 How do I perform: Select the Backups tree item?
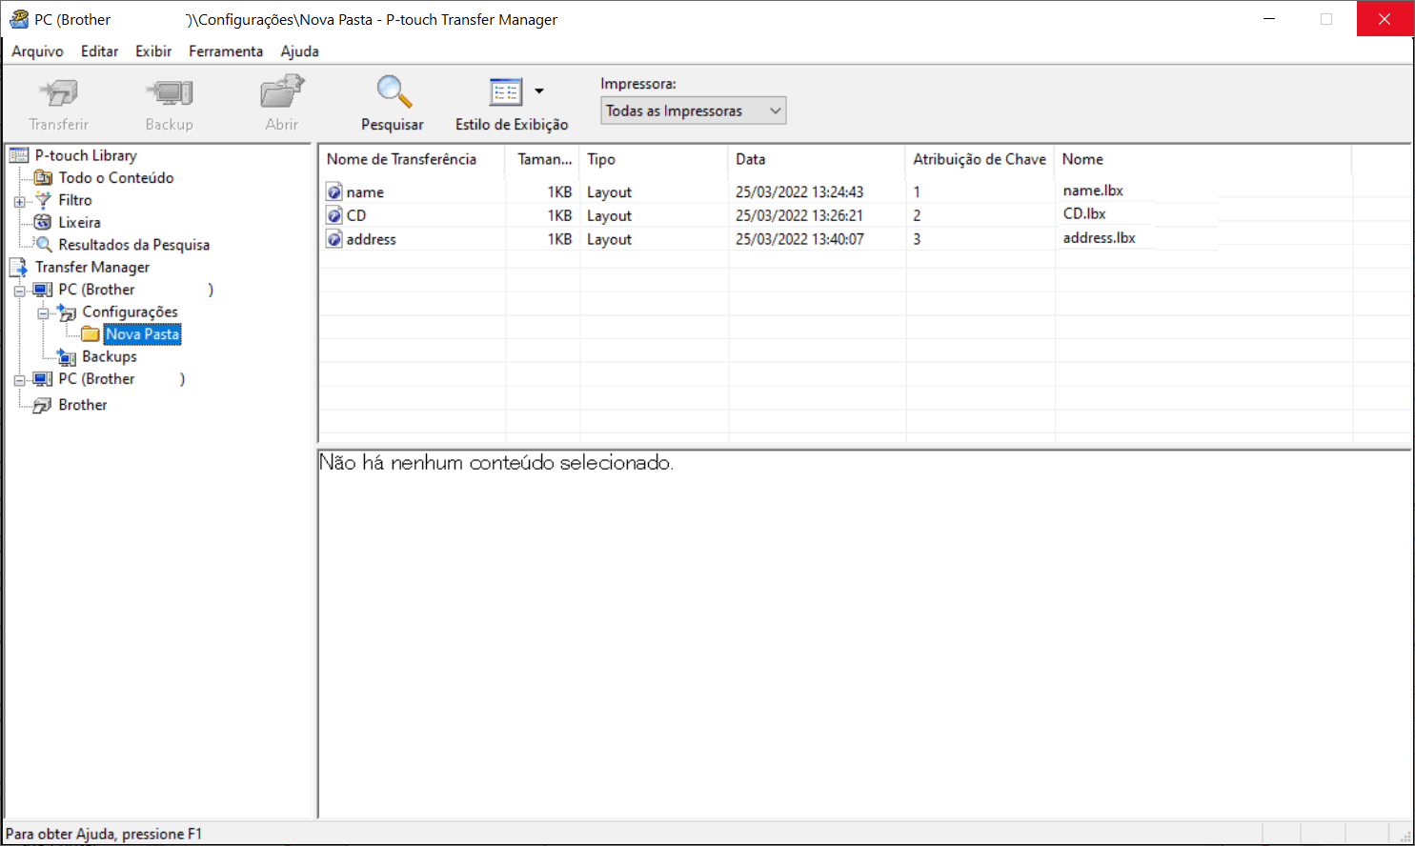[x=110, y=356]
